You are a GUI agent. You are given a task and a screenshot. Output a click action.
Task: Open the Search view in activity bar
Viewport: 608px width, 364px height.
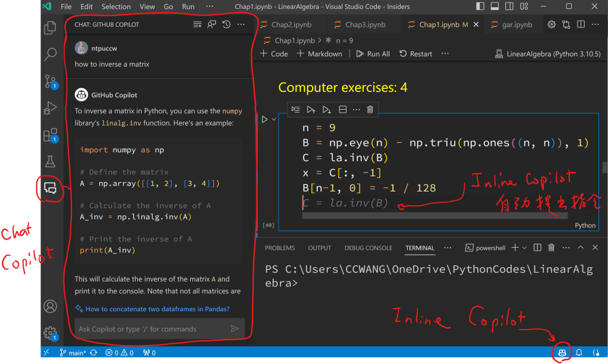(51, 55)
